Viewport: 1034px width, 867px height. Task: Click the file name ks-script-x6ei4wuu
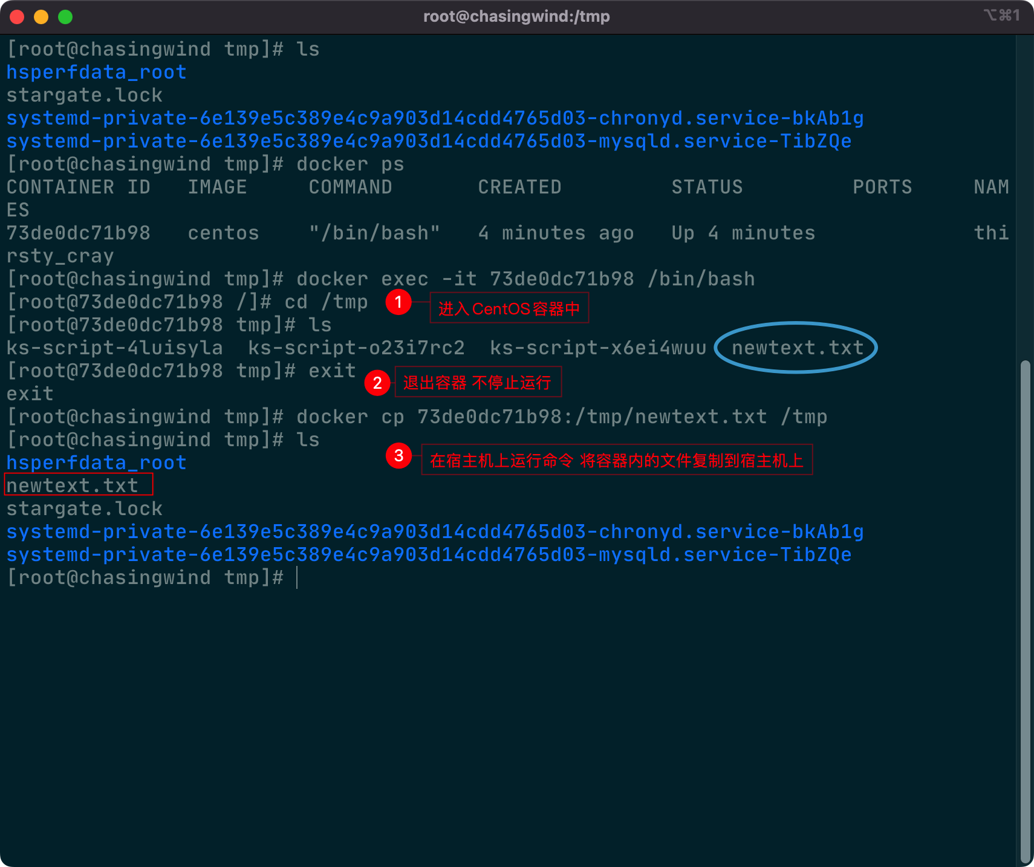click(x=598, y=348)
